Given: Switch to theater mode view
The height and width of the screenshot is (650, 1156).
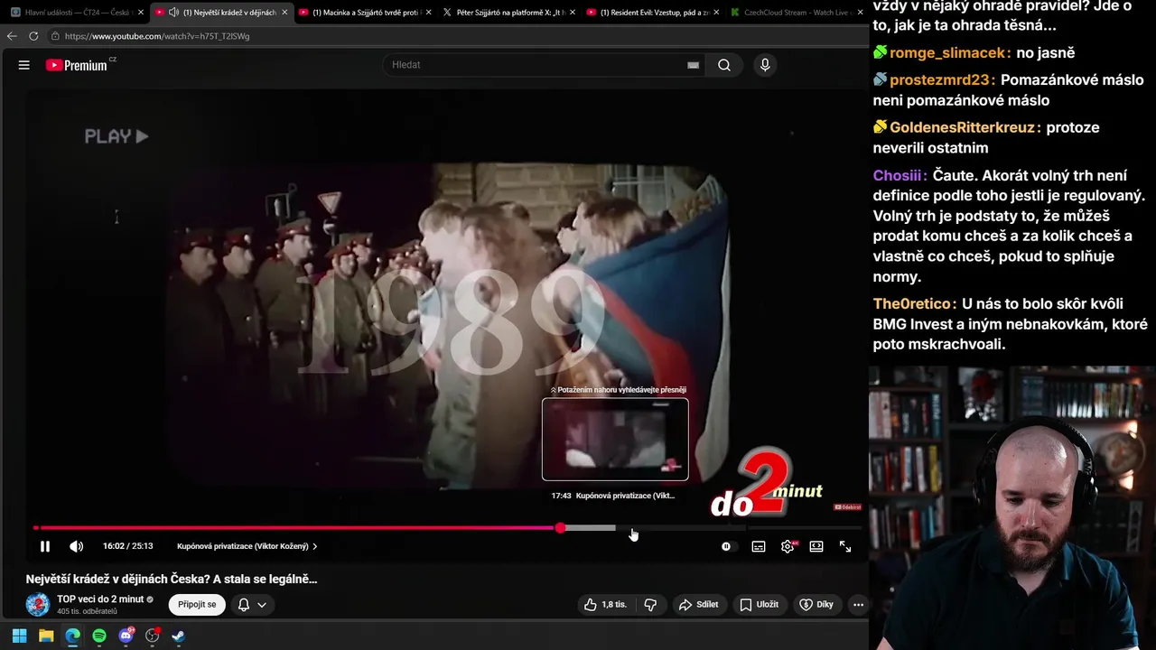Looking at the screenshot, I should (816, 546).
